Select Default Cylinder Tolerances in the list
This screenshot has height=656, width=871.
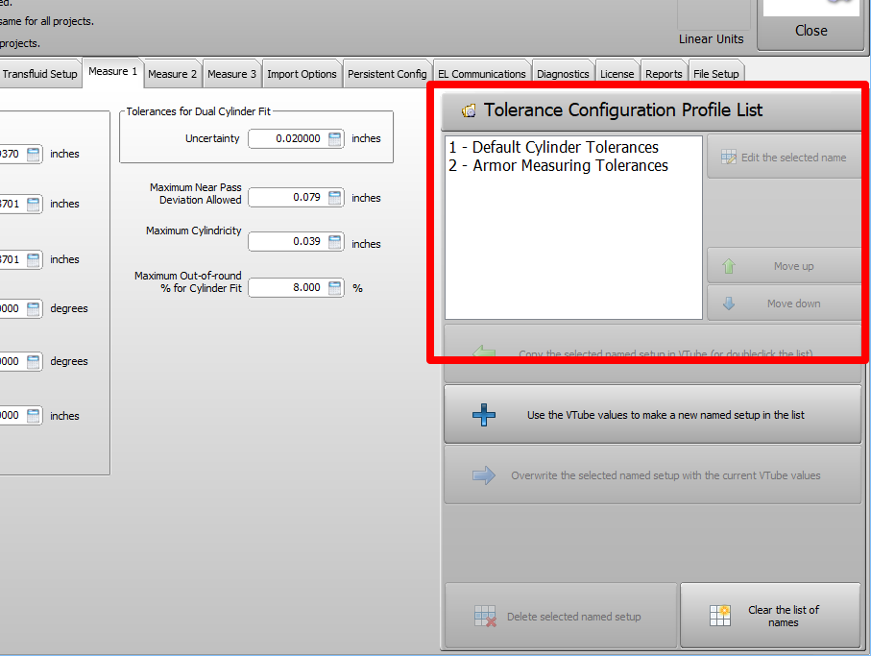pos(554,148)
